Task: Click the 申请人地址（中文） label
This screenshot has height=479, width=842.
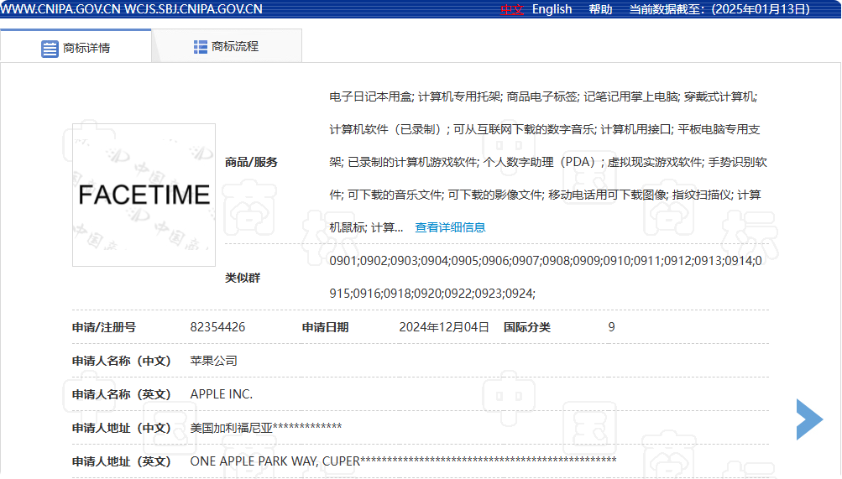Action: click(x=122, y=428)
